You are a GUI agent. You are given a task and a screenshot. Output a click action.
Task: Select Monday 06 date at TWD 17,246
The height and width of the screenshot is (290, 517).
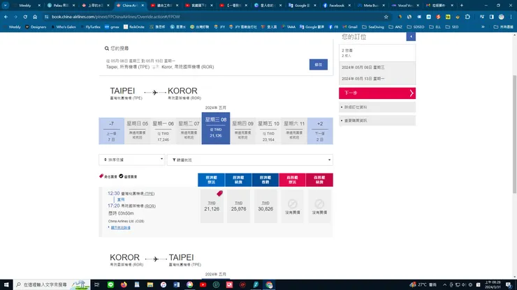163,131
